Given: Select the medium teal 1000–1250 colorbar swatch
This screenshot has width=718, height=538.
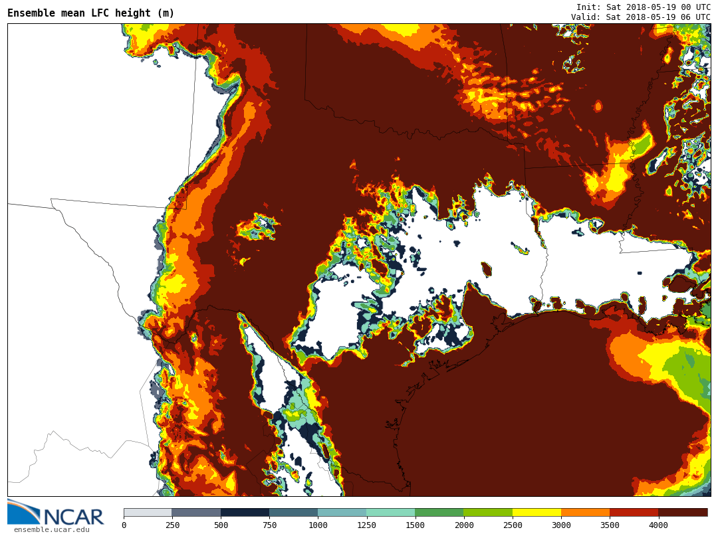Looking at the screenshot, I should [x=342, y=512].
